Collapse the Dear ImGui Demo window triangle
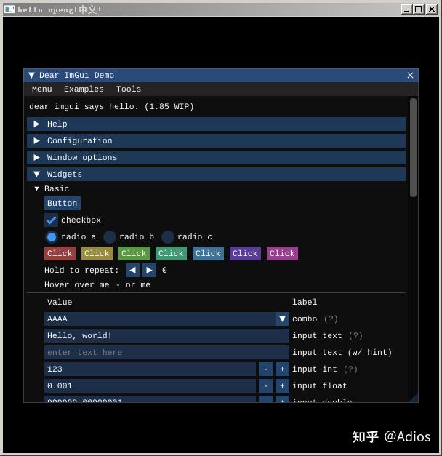 [x=32, y=76]
